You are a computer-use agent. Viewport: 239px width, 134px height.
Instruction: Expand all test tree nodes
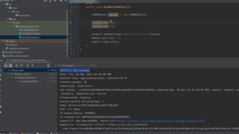pyautogui.click(x=27, y=66)
